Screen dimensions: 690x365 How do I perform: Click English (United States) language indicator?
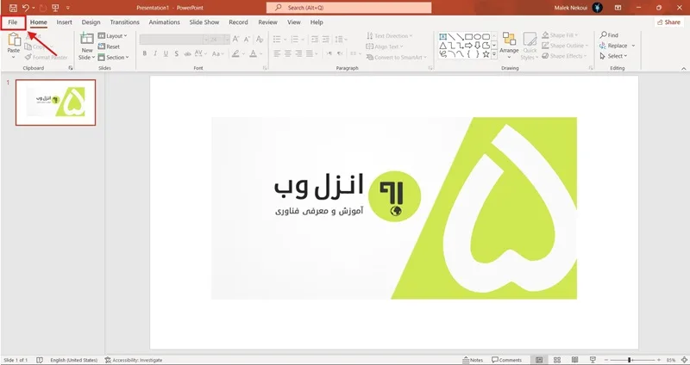point(74,360)
